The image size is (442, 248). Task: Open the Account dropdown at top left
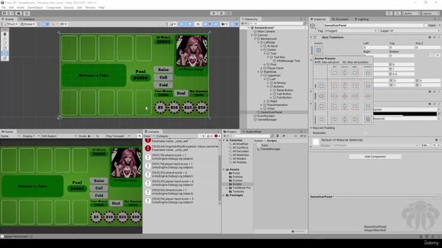tap(8, 13)
